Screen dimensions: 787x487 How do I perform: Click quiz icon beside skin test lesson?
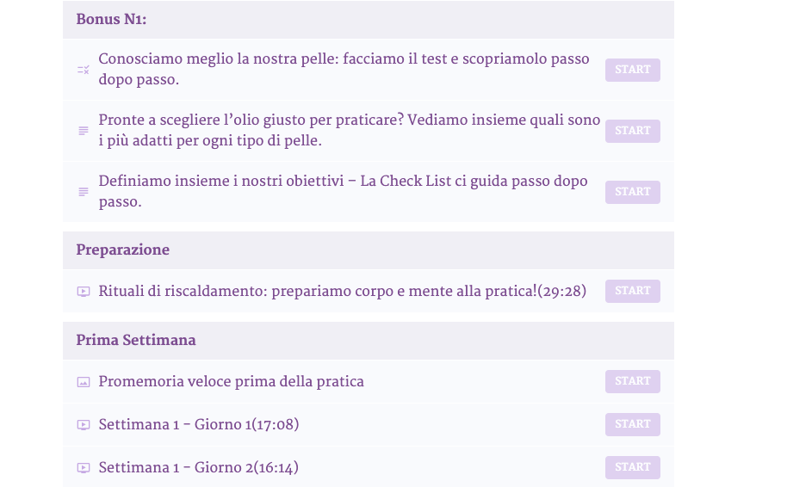[x=84, y=70]
